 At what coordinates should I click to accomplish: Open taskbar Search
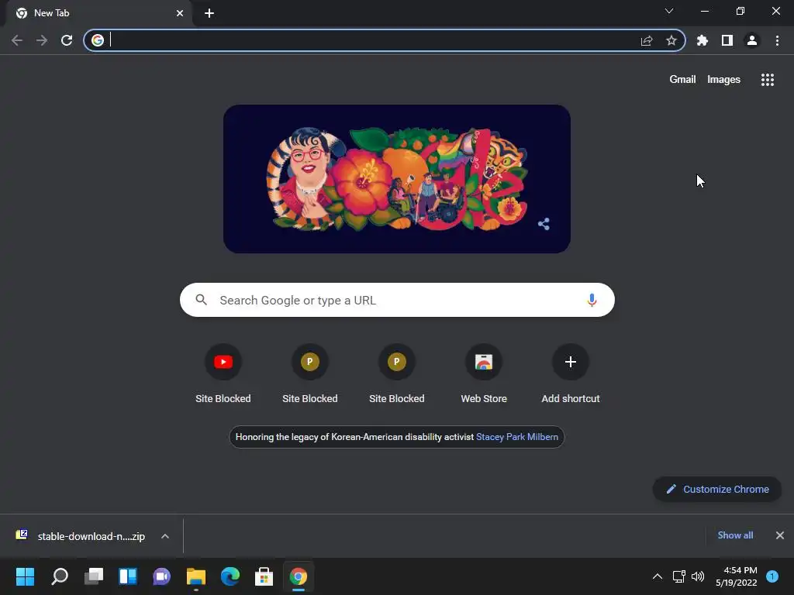point(60,576)
